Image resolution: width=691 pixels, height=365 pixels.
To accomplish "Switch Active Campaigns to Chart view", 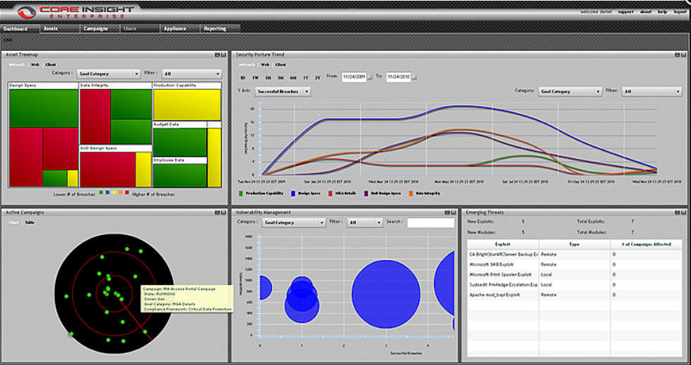I will coord(13,222).
